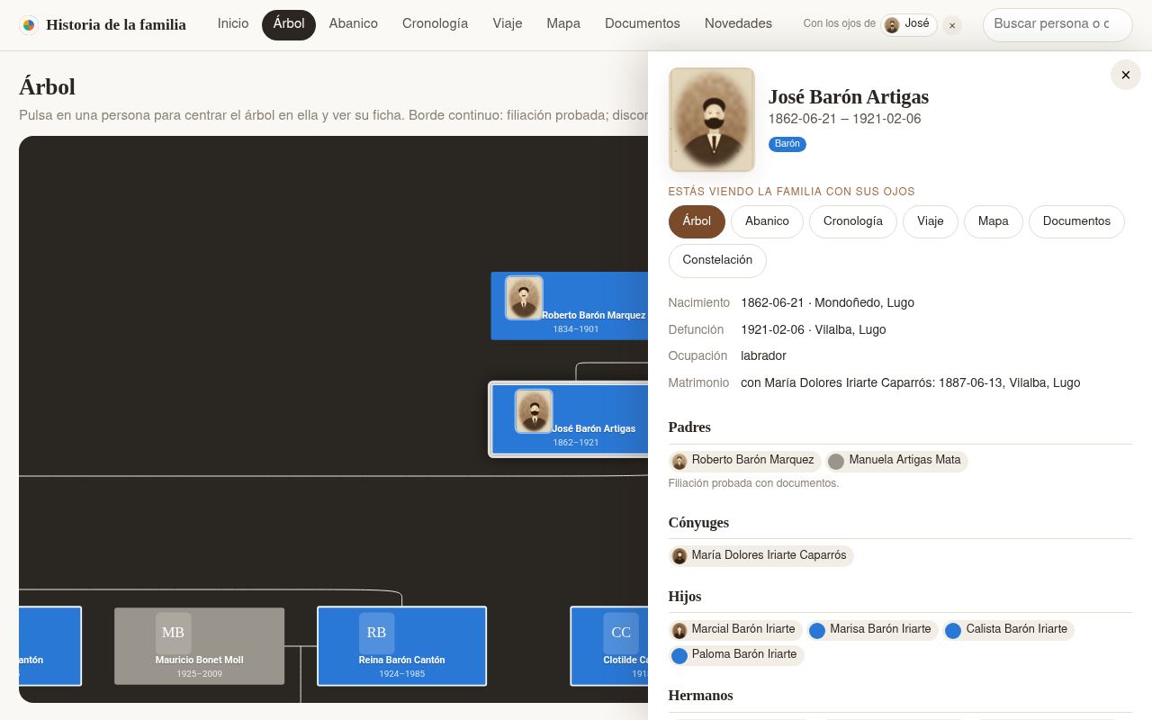Click the José chip beside 'Con los ojos de'

[x=909, y=25]
